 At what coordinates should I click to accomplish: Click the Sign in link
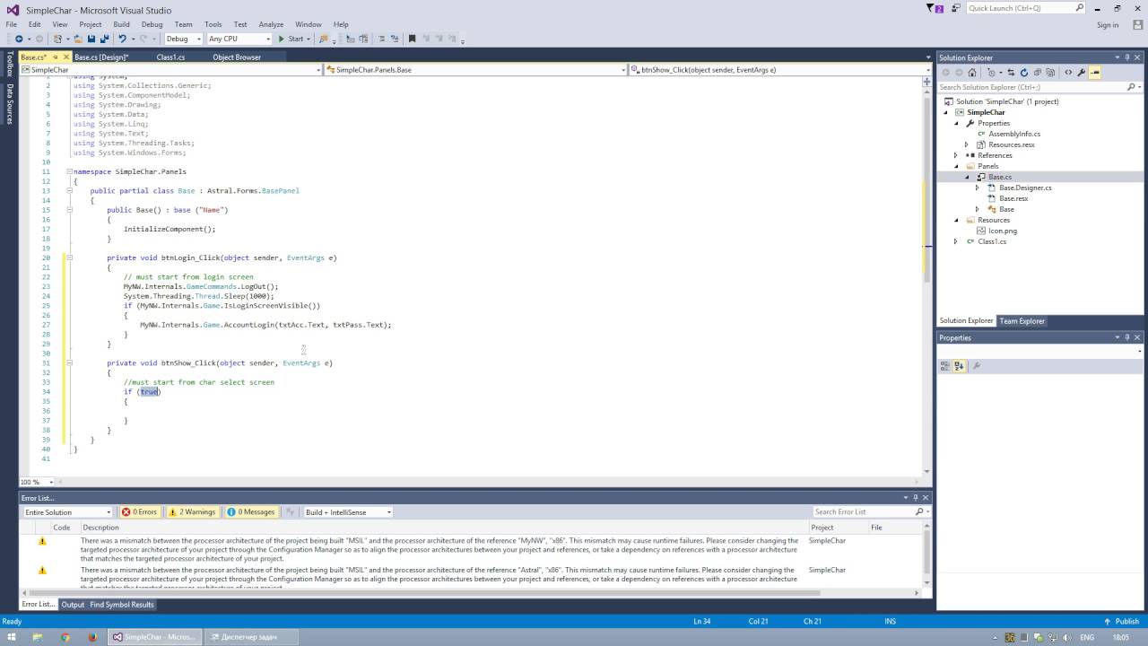(1108, 24)
